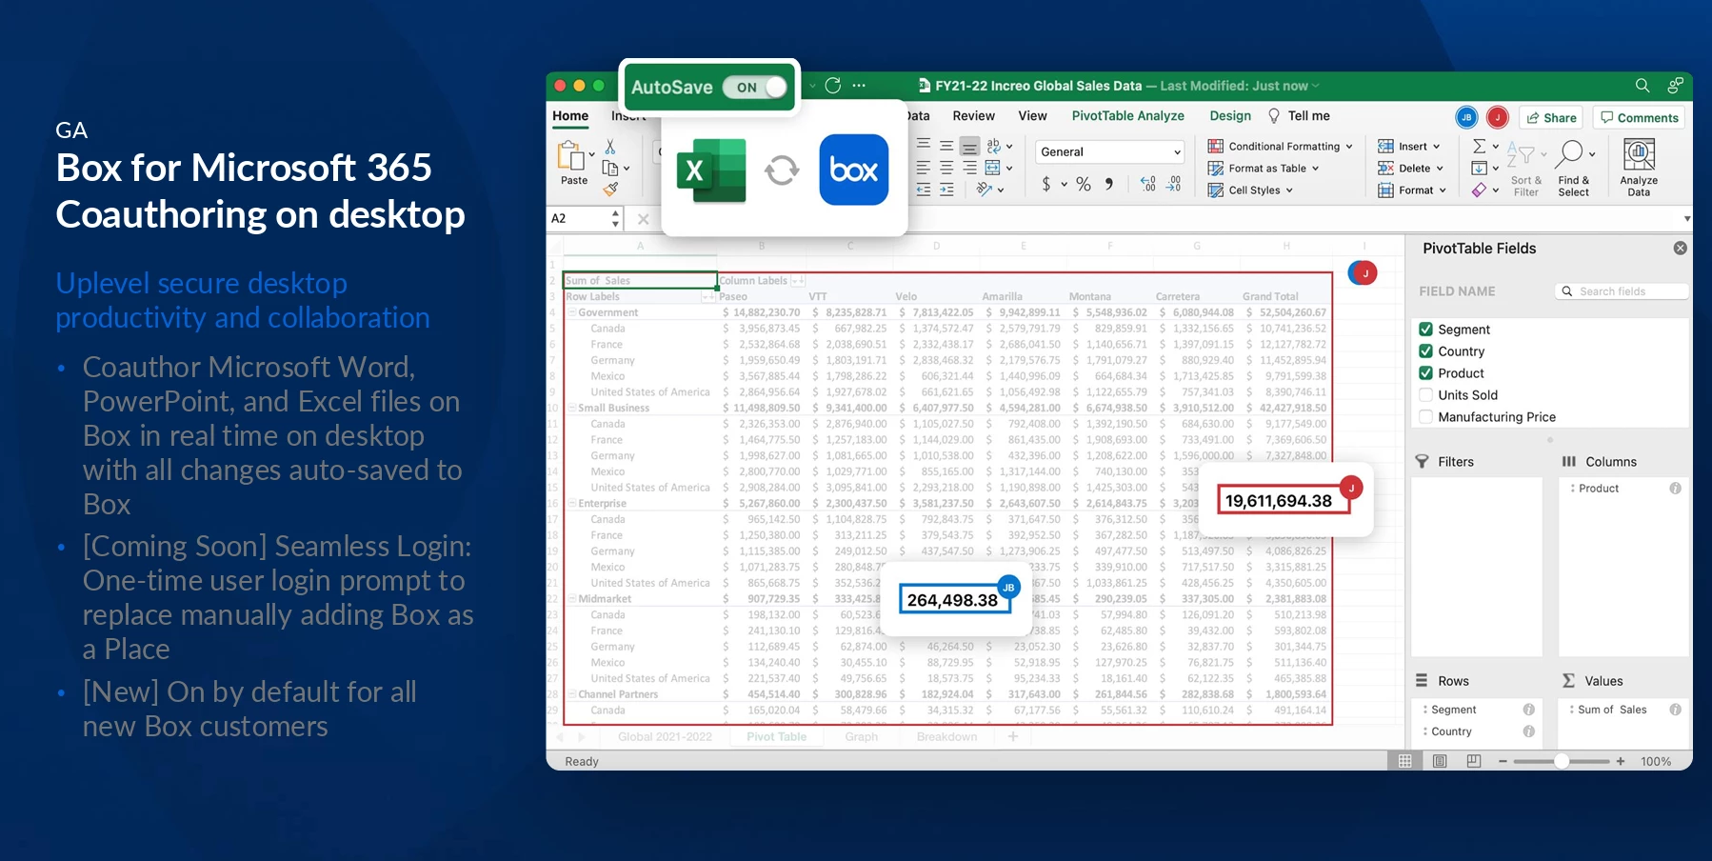Screen dimensions: 1712x861
Task: Click the Cut scissors icon
Action: click(610, 147)
